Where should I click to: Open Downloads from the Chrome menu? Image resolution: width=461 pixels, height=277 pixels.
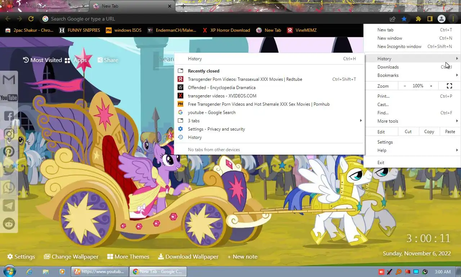412,67
